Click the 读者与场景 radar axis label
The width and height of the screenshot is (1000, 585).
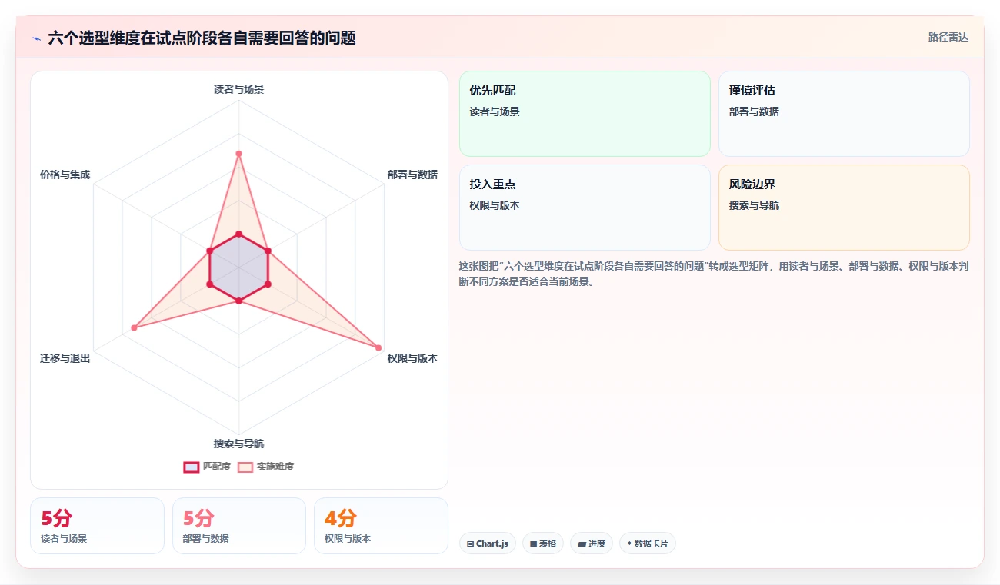click(238, 89)
